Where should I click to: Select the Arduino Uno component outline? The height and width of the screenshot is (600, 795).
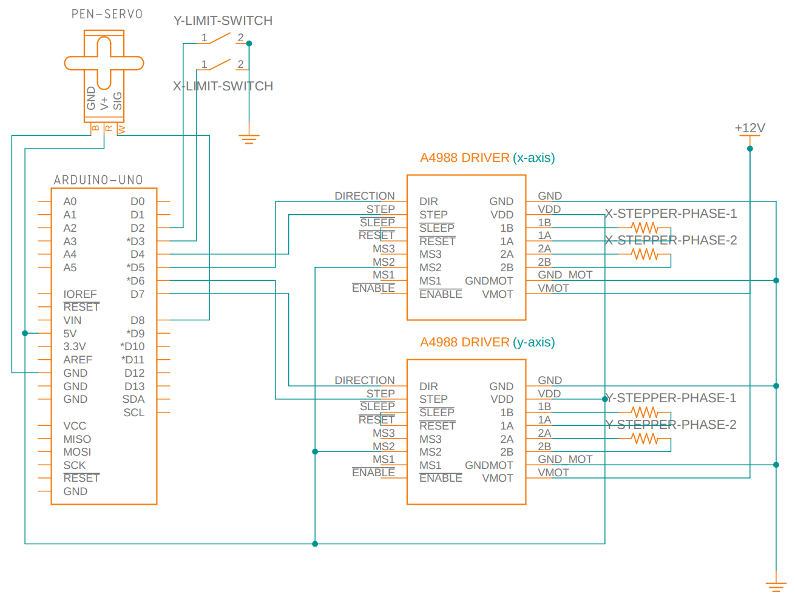pyautogui.click(x=104, y=346)
